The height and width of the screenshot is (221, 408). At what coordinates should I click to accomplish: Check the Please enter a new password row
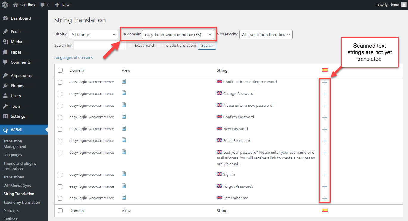(60, 106)
